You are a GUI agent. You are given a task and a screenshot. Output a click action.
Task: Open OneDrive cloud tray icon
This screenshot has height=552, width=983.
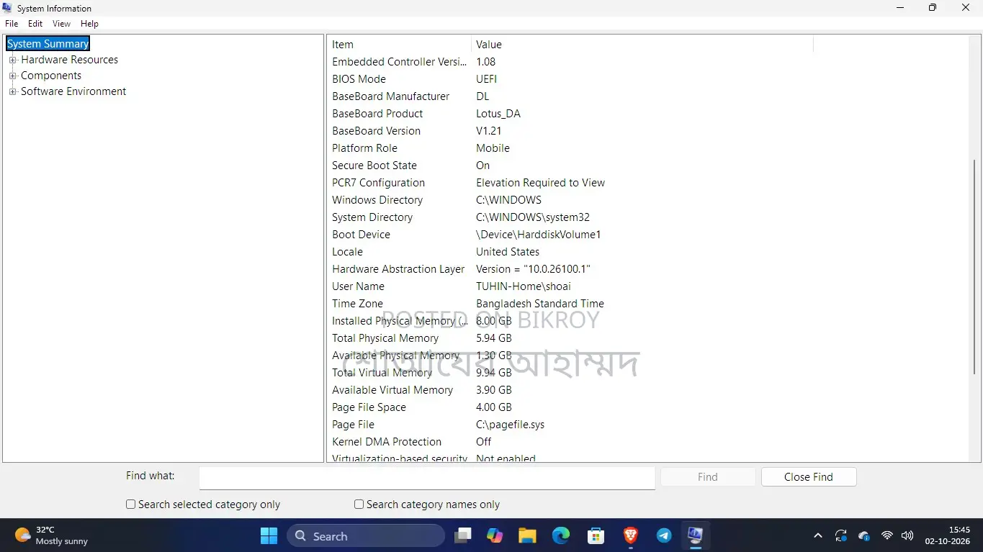pyautogui.click(x=864, y=536)
